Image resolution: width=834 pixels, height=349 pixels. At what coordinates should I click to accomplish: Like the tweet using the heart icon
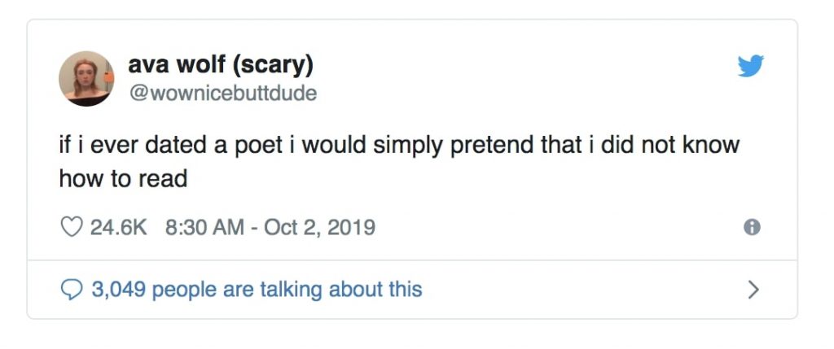72,227
